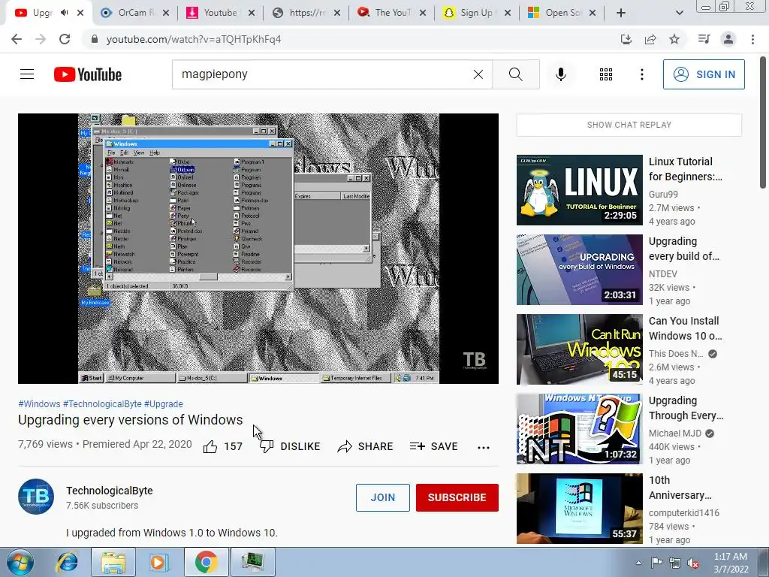Image resolution: width=769 pixels, height=577 pixels.
Task: Open more actions ellipsis under video
Action: pos(484,447)
